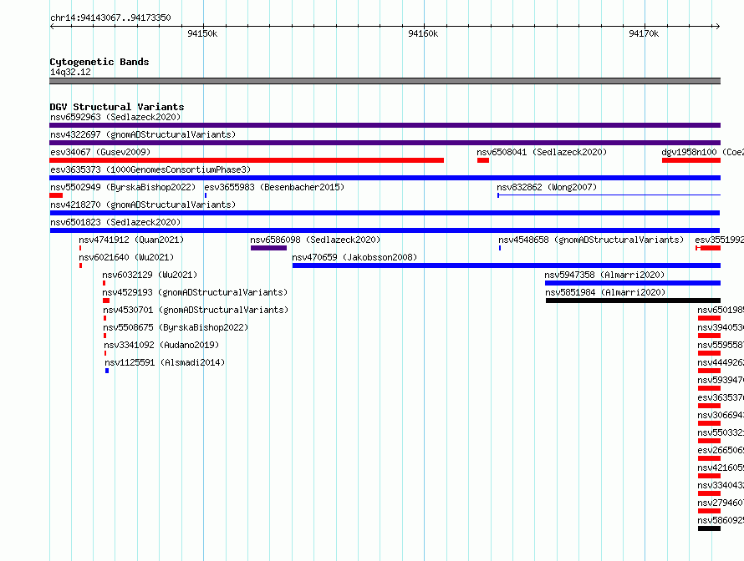Select the Cytogenetic Bands track heading
This screenshot has height=561, width=744.
[x=99, y=62]
